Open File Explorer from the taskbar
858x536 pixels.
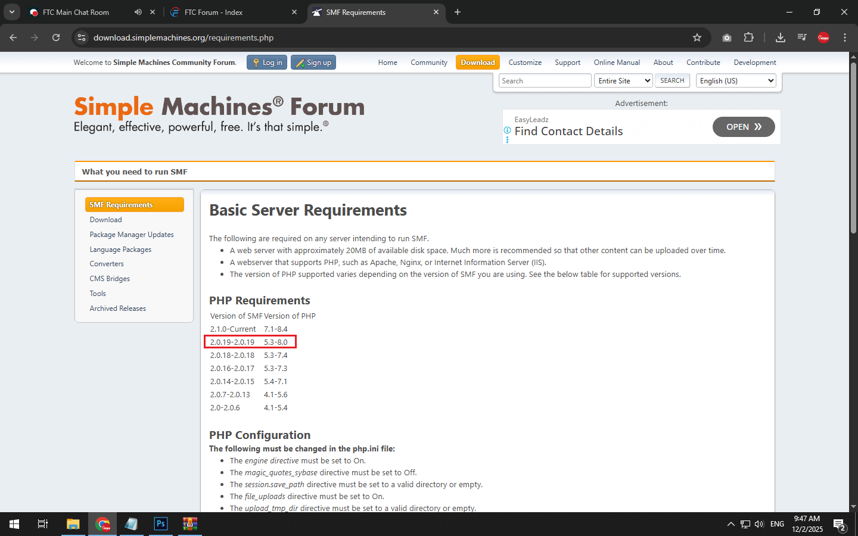point(73,524)
